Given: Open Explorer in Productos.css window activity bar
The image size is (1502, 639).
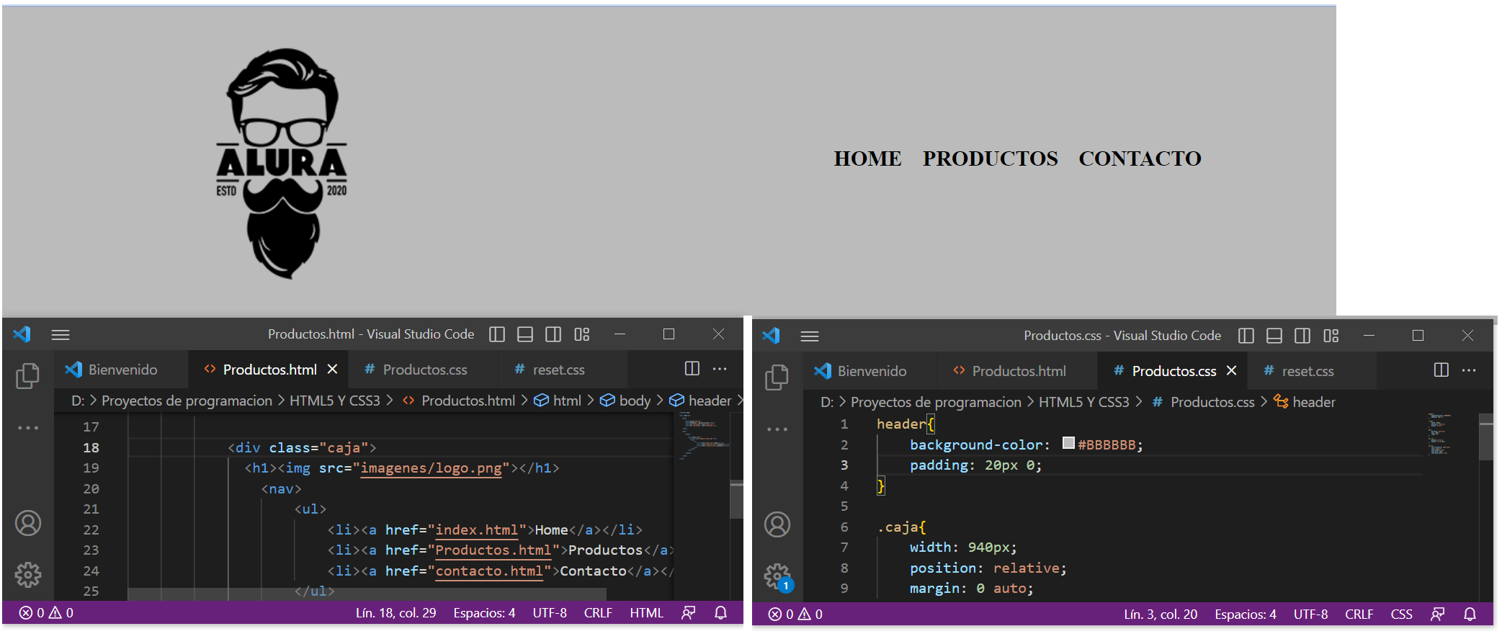Looking at the screenshot, I should [x=777, y=377].
